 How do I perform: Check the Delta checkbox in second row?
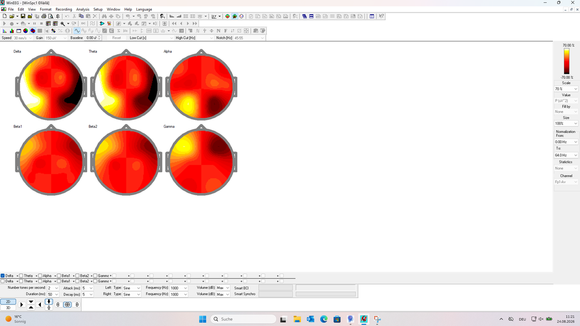click(x=3, y=281)
